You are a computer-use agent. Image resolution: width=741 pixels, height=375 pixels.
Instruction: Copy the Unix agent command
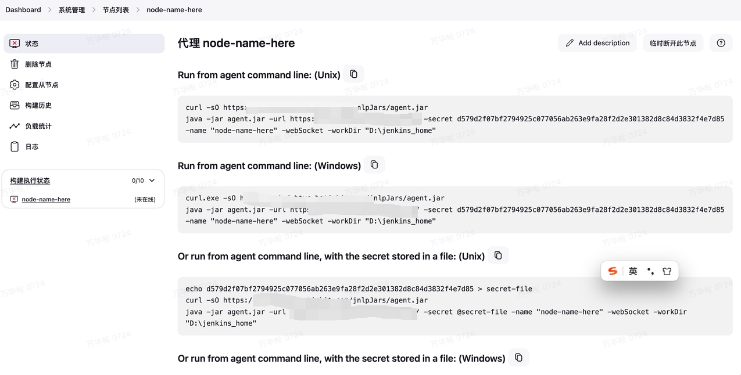coord(353,74)
